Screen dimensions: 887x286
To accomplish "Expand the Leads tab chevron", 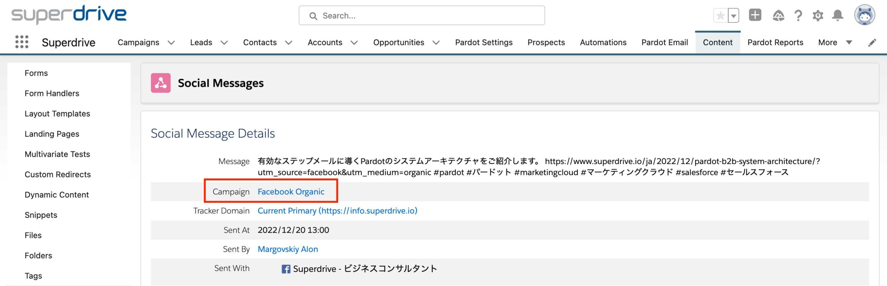I will 224,42.
